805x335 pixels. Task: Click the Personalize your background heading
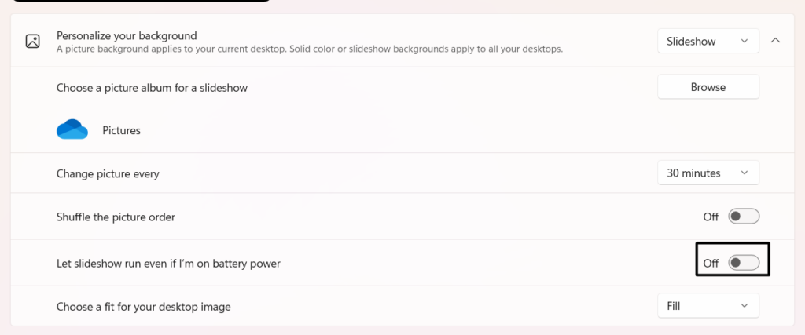[x=127, y=36]
